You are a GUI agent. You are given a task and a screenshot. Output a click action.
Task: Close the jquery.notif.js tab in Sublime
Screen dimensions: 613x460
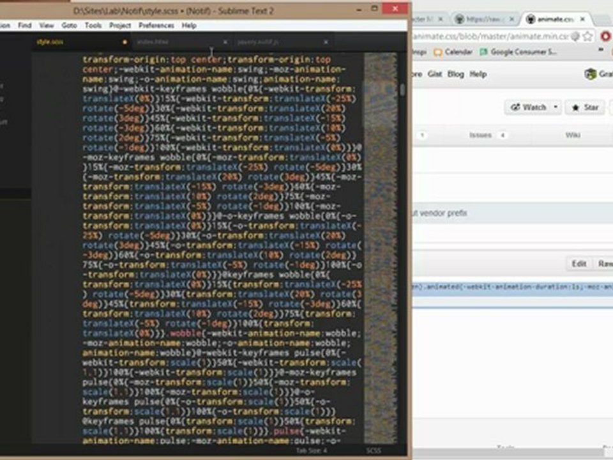tap(326, 42)
